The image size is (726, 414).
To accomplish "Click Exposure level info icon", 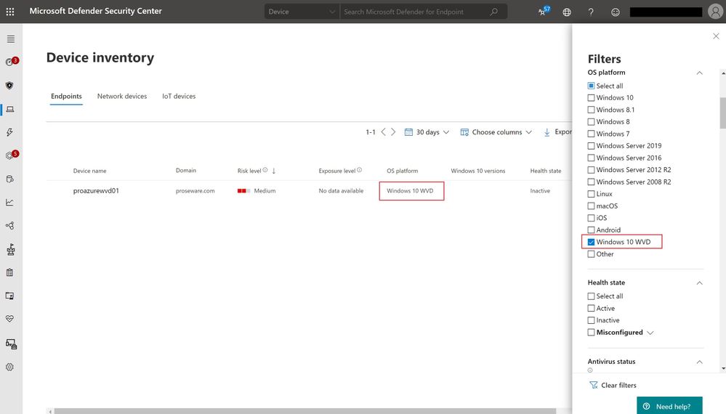I will [359, 170].
